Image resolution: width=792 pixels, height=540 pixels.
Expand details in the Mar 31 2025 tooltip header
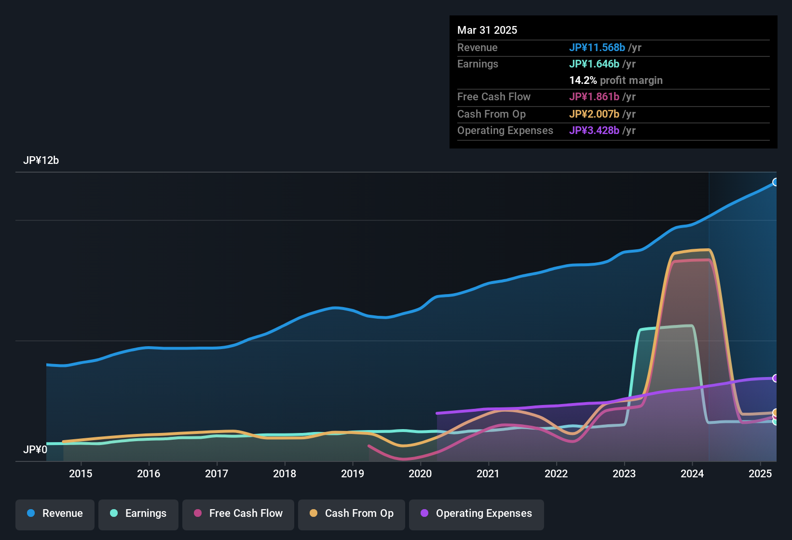click(487, 30)
